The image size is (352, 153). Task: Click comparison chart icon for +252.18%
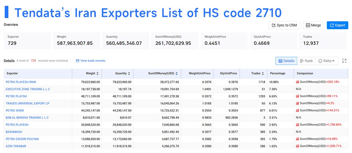point(298,82)
